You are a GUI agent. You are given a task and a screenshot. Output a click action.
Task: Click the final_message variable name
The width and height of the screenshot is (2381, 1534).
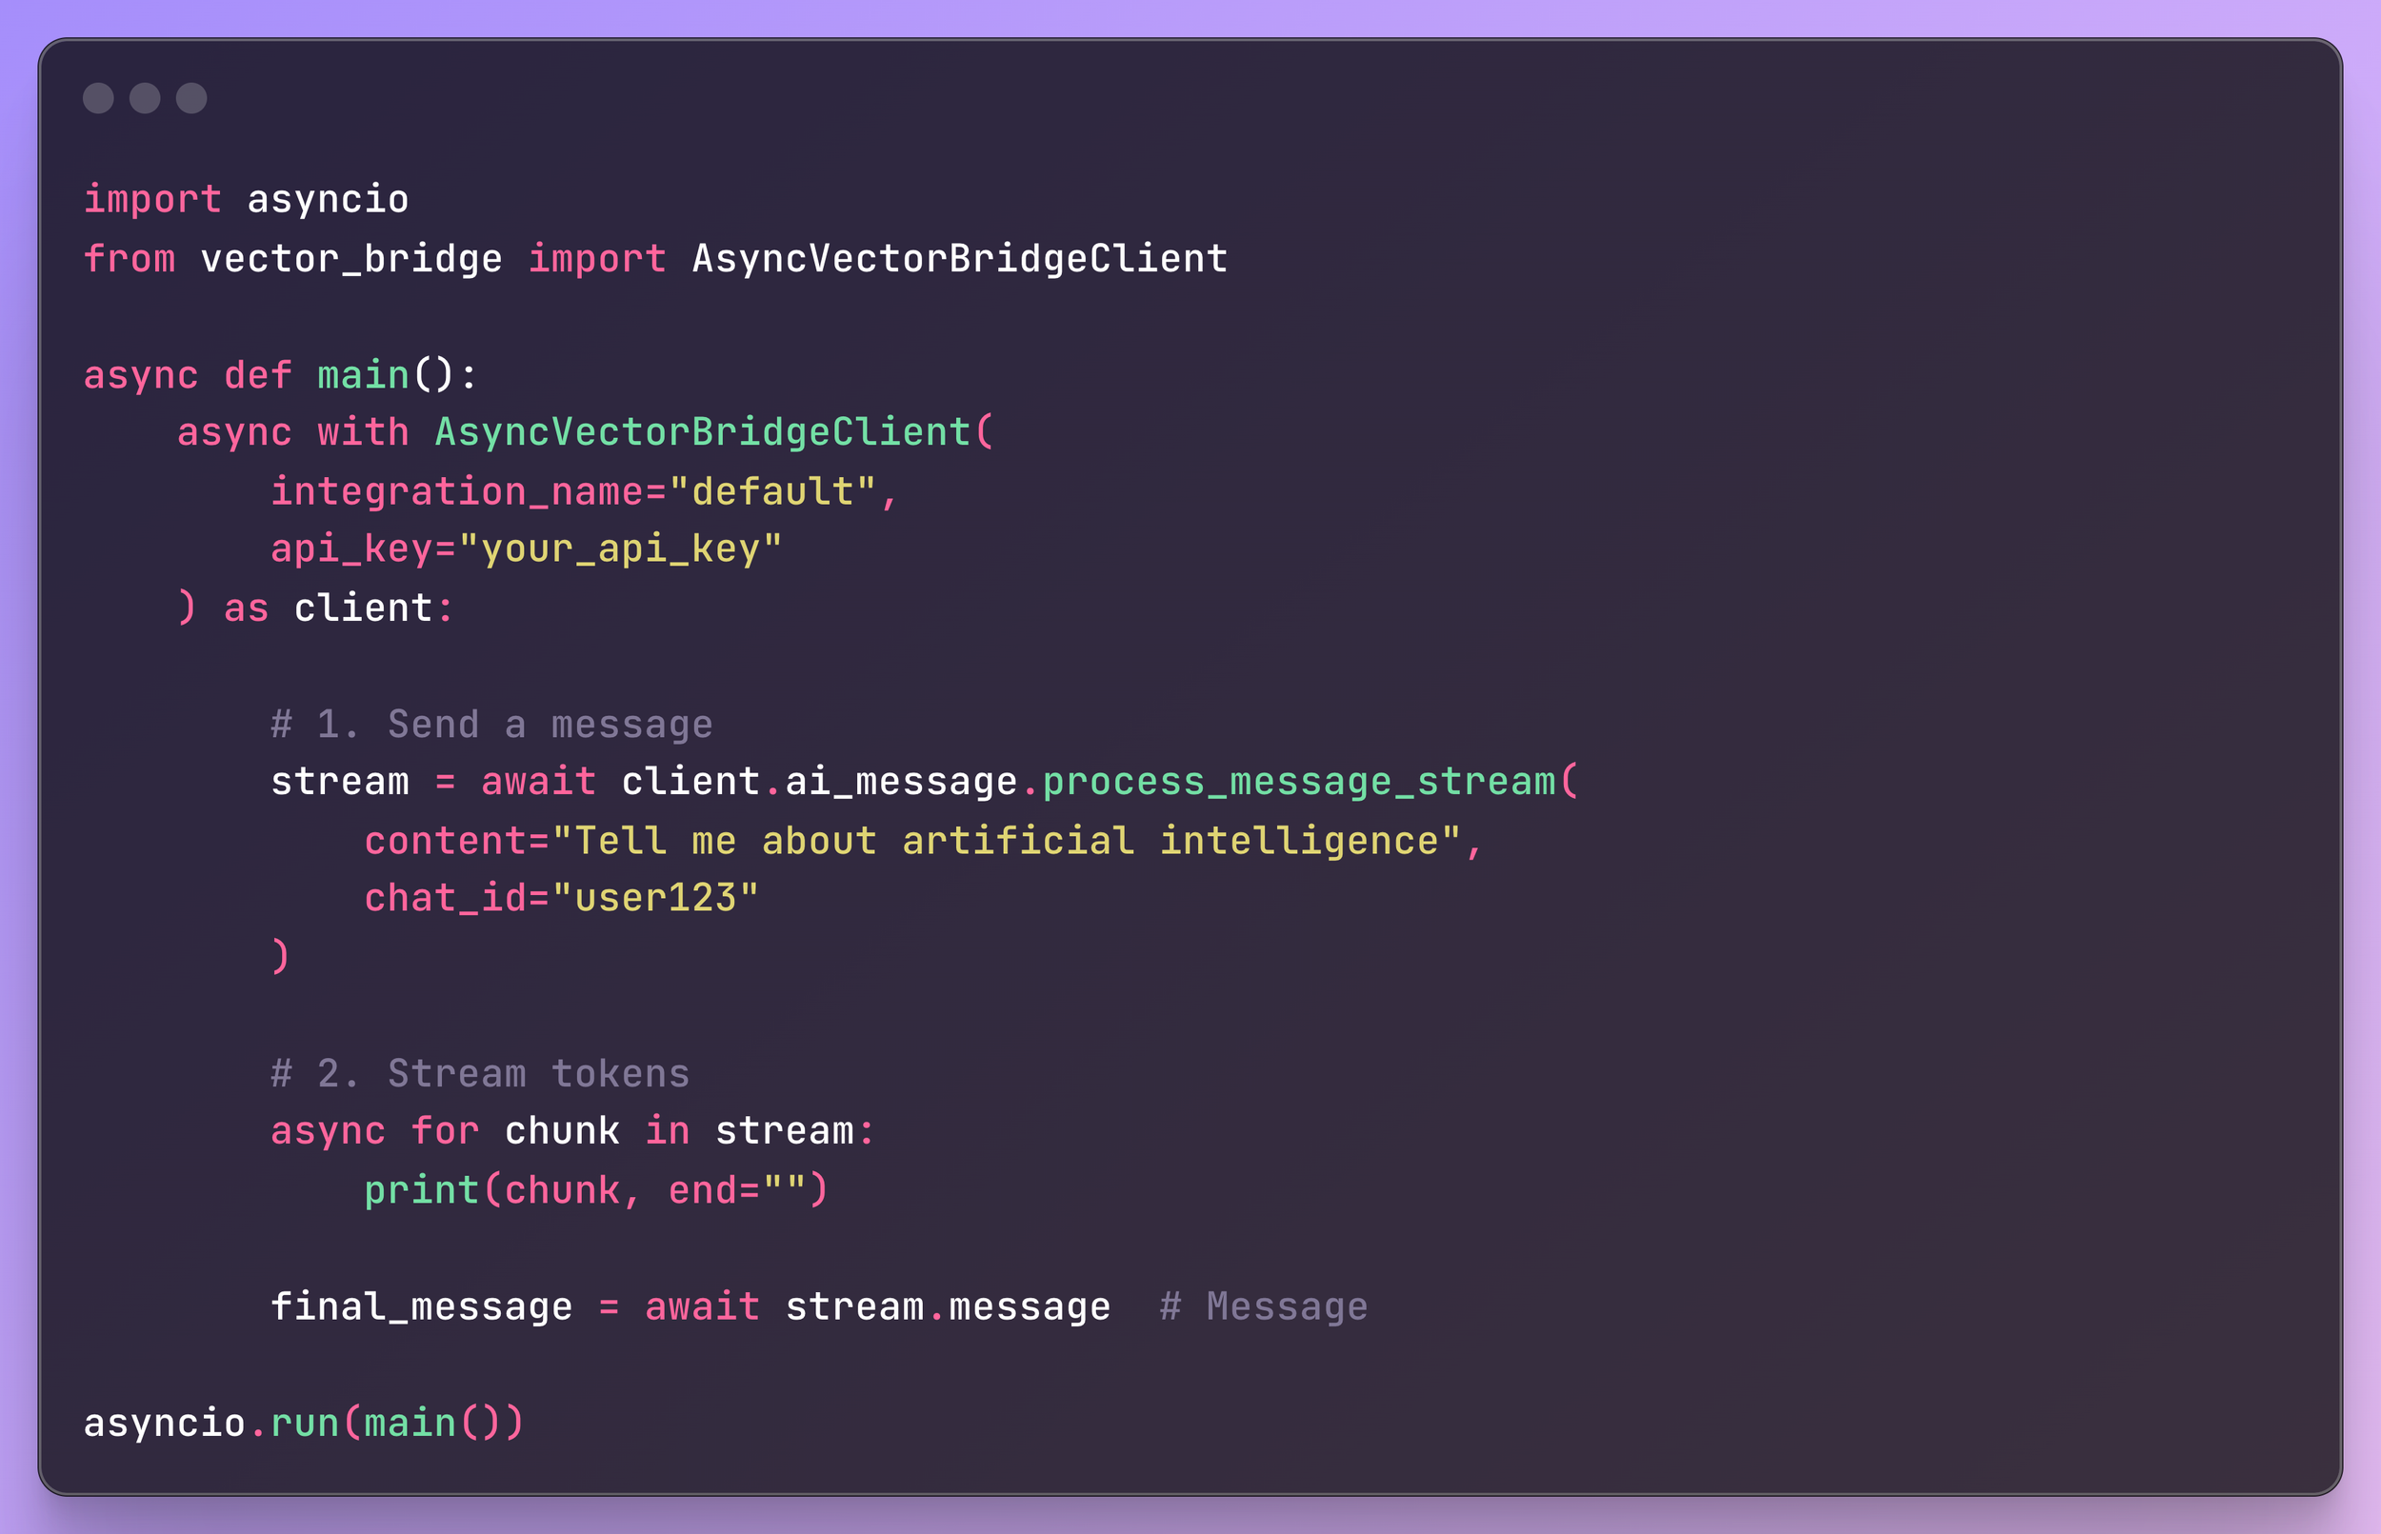point(421,1306)
